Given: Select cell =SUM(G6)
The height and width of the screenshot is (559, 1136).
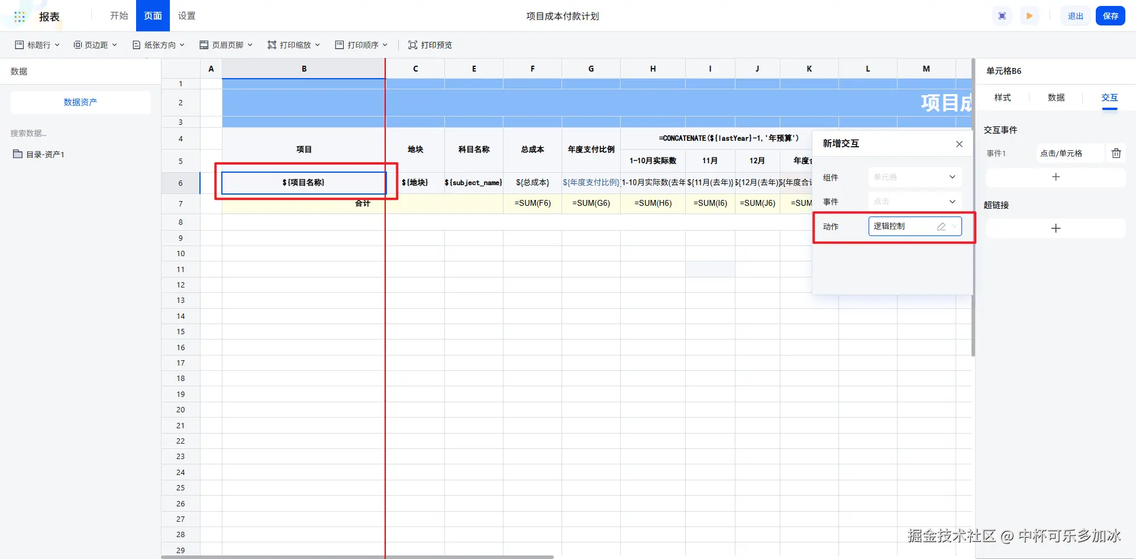Looking at the screenshot, I should coord(591,203).
